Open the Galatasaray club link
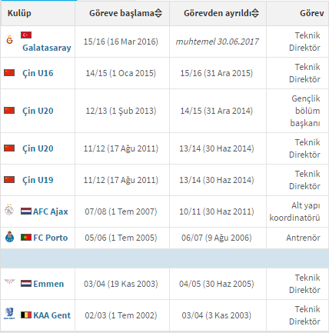This screenshot has width=329, height=333. pyautogui.click(x=47, y=48)
